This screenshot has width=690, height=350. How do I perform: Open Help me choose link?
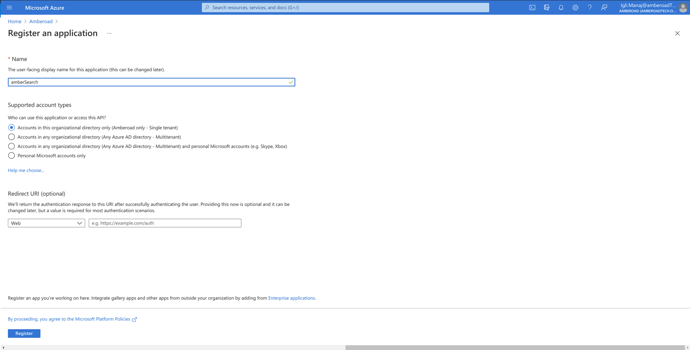(x=26, y=171)
